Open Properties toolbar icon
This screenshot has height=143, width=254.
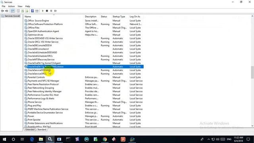(18, 11)
